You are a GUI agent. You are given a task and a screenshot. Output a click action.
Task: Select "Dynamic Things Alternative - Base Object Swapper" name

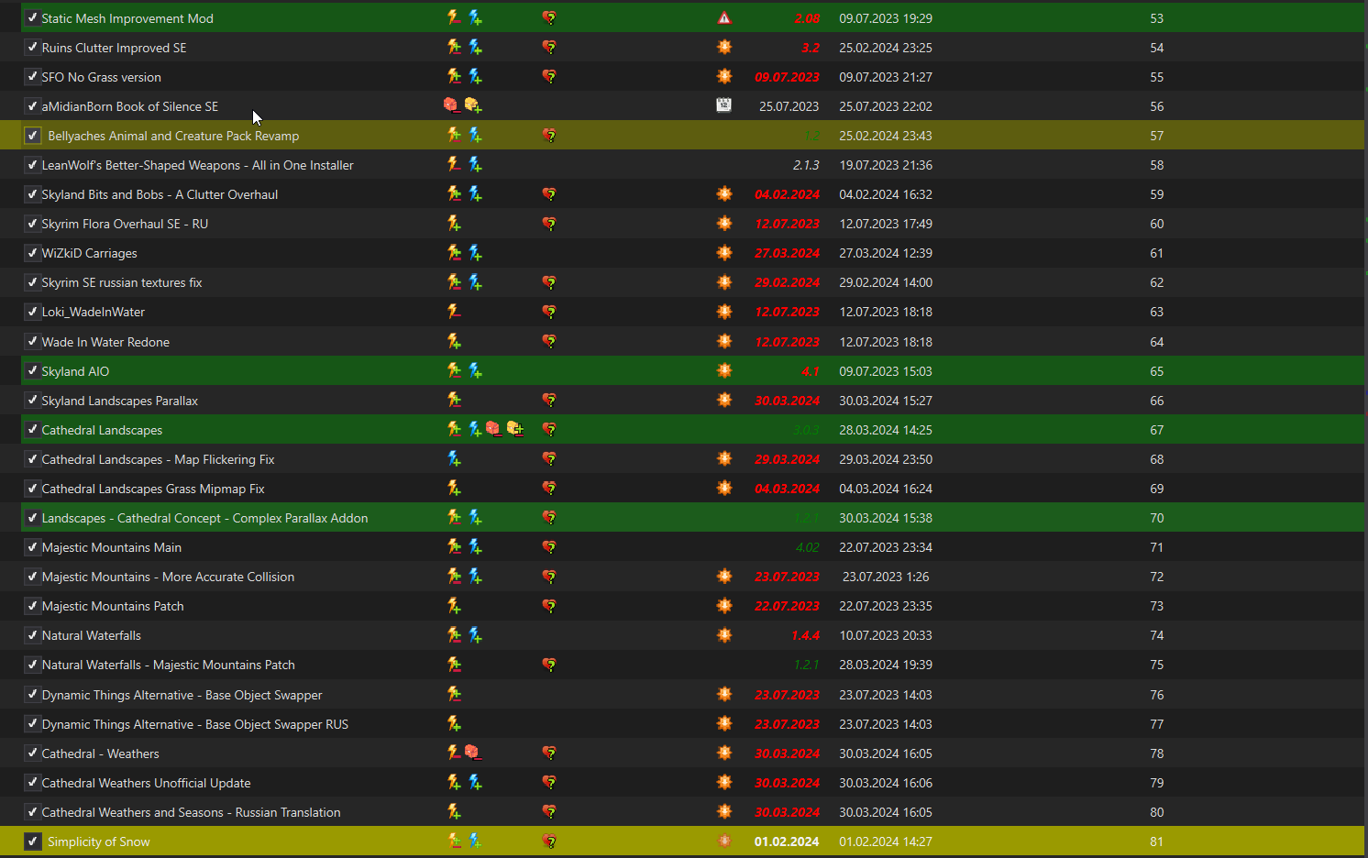[182, 695]
